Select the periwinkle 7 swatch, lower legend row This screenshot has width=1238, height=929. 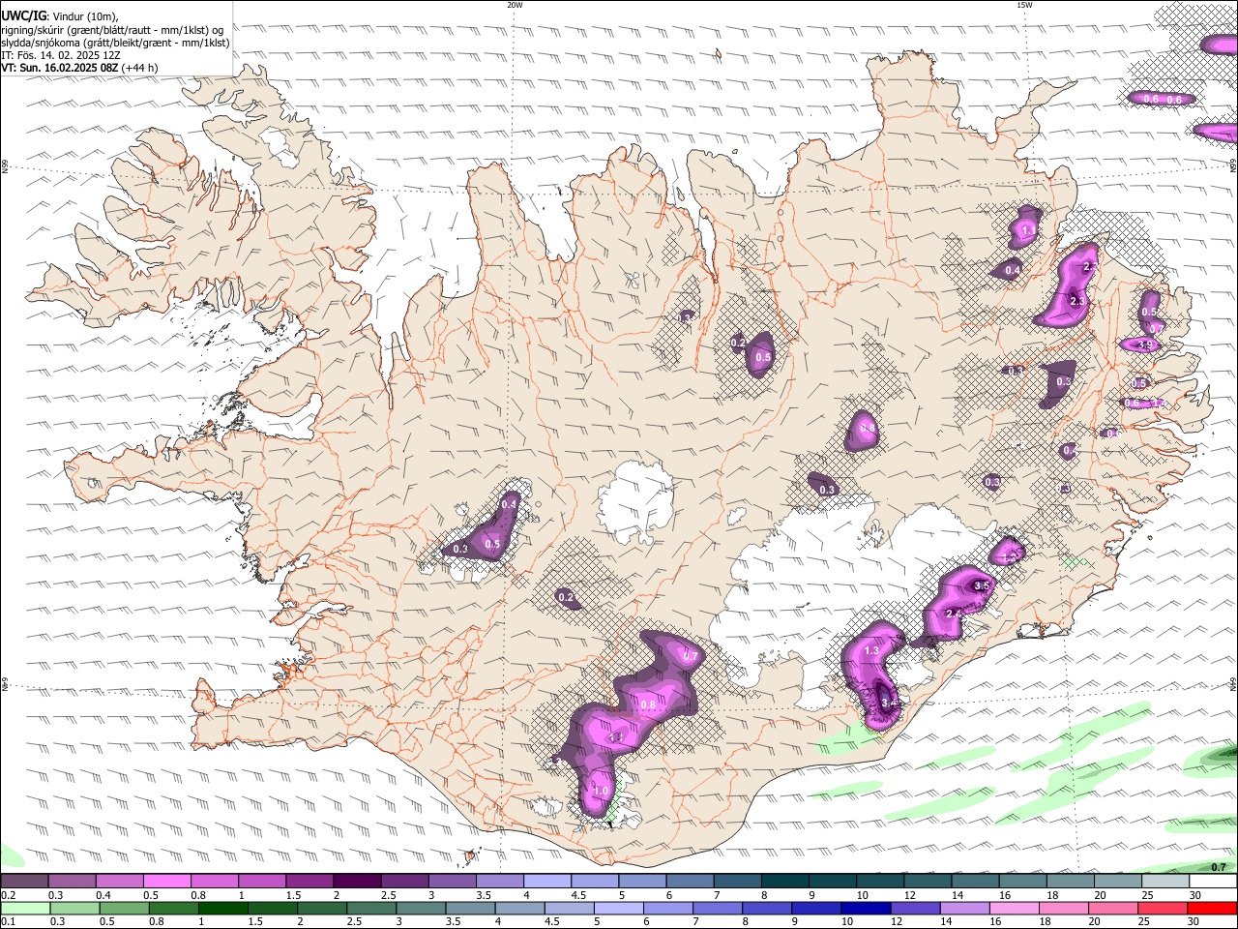719,908
